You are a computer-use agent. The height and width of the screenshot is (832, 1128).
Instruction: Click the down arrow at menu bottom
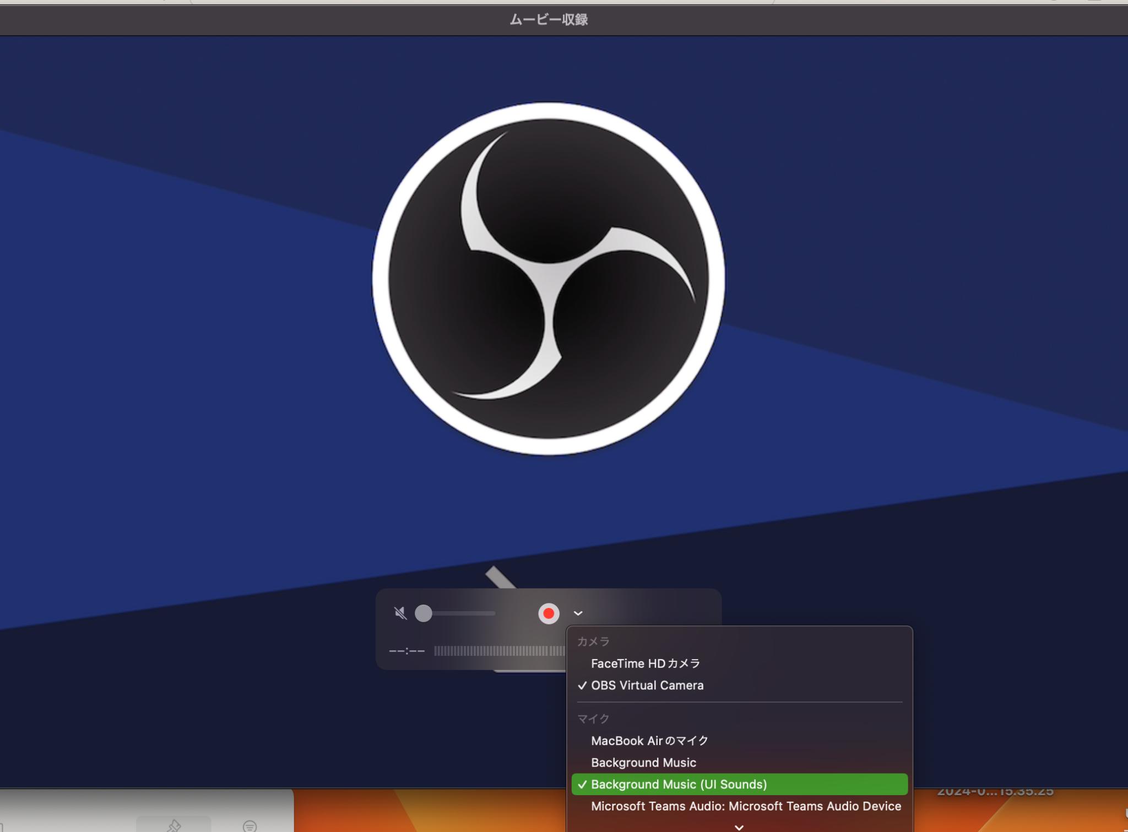(739, 827)
